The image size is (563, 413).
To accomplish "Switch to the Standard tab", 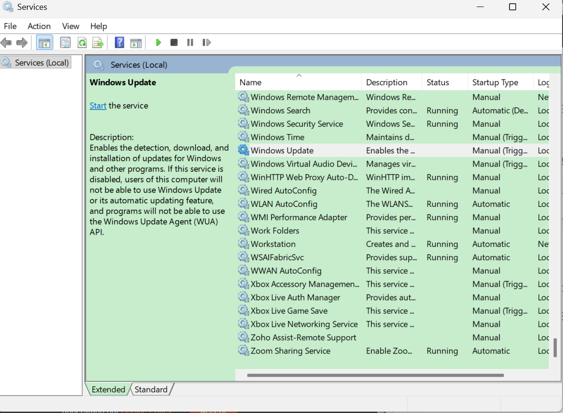I will pyautogui.click(x=151, y=389).
